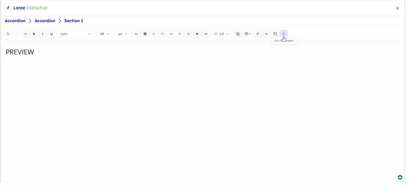Open the font size 28 dropdown
This screenshot has width=409, height=188.
(104, 34)
